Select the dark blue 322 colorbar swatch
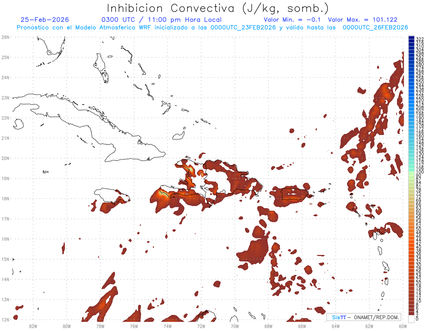Screen dimensions: 428x331 (x=411, y=38)
